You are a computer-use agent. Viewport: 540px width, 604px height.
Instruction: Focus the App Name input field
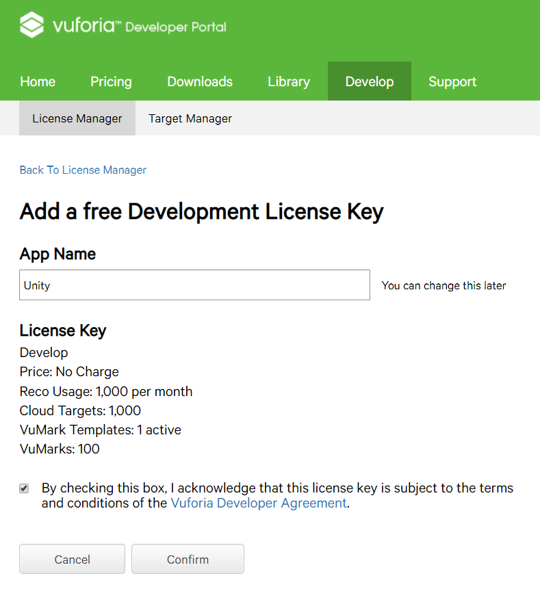194,285
